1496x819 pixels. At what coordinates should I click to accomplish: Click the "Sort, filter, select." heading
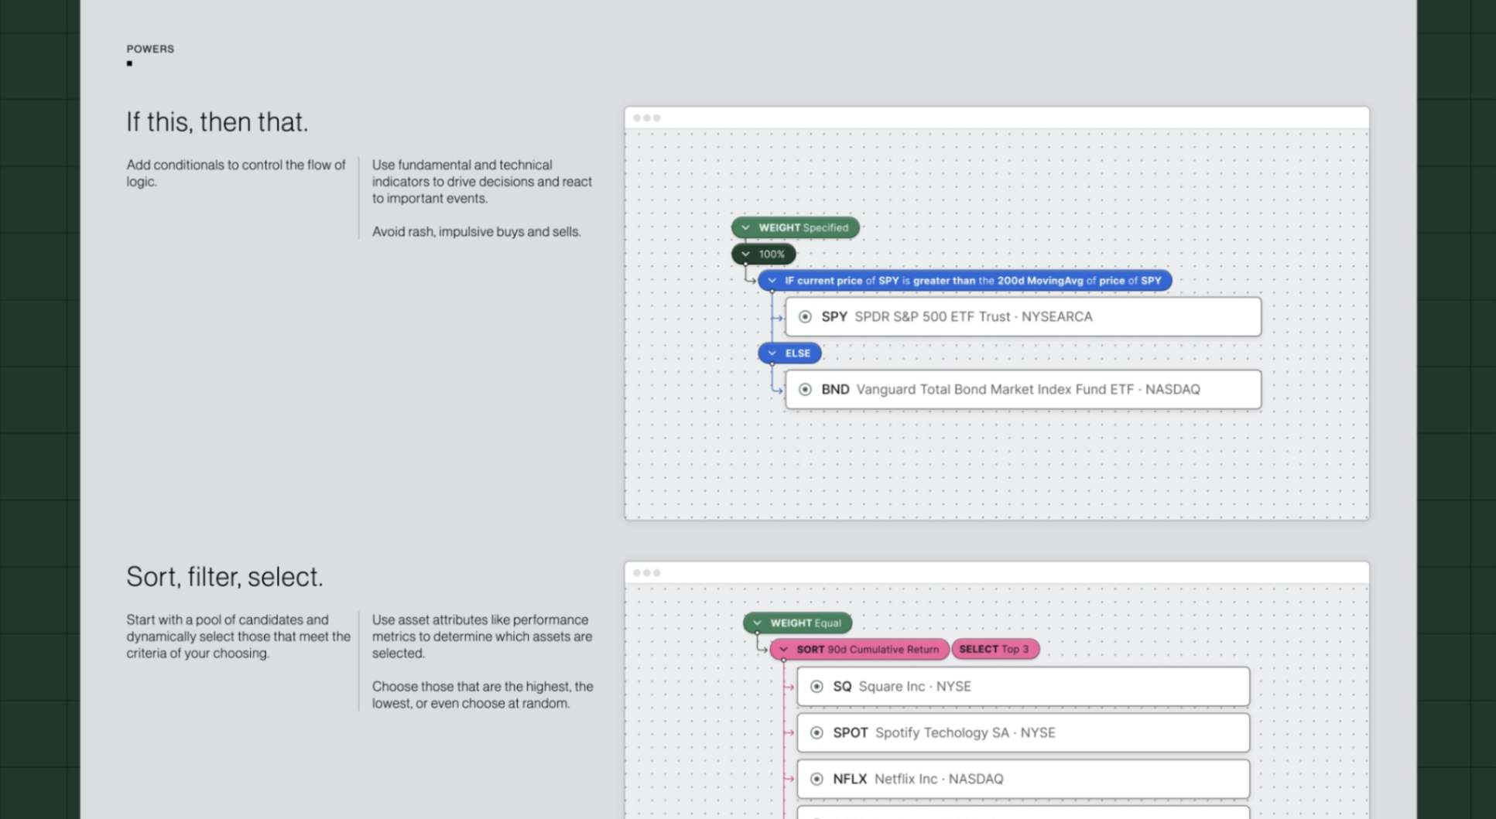click(x=224, y=577)
